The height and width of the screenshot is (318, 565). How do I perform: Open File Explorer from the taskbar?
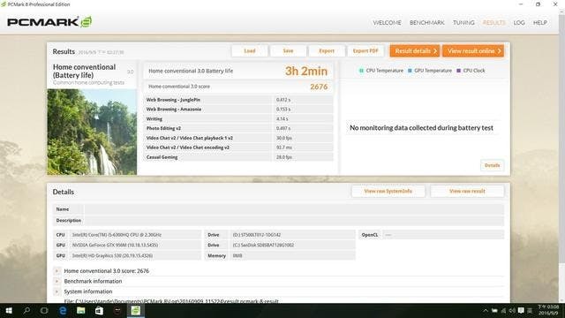pos(81,310)
